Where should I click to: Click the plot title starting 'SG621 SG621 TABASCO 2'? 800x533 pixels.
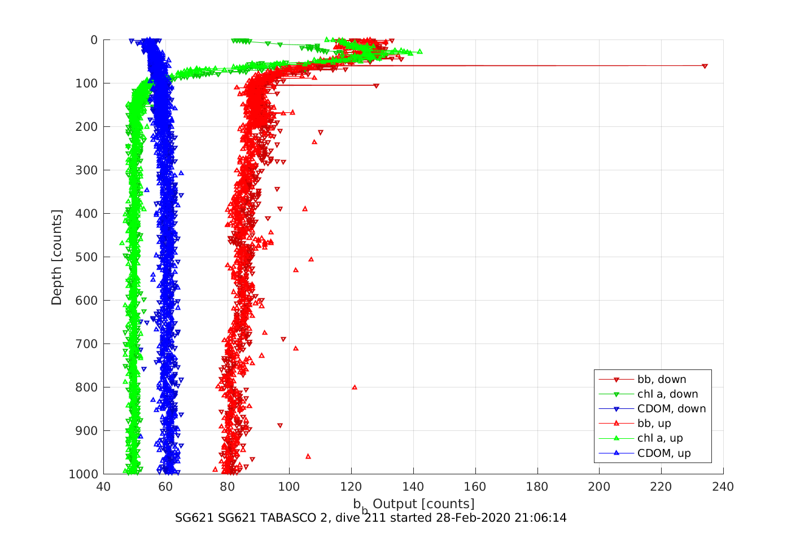[x=371, y=518]
